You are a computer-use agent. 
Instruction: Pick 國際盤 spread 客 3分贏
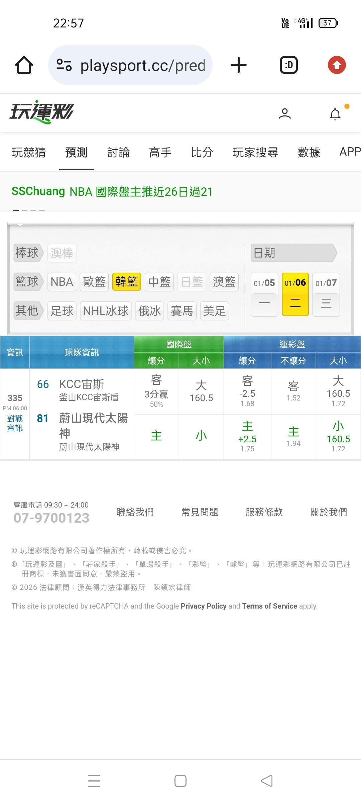[x=156, y=391]
